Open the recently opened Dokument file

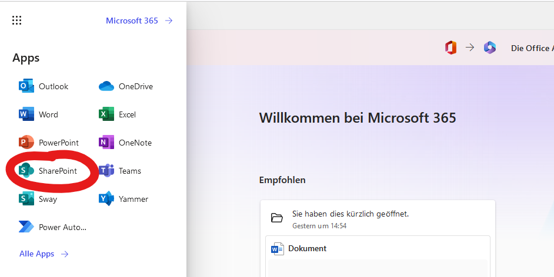tap(307, 249)
